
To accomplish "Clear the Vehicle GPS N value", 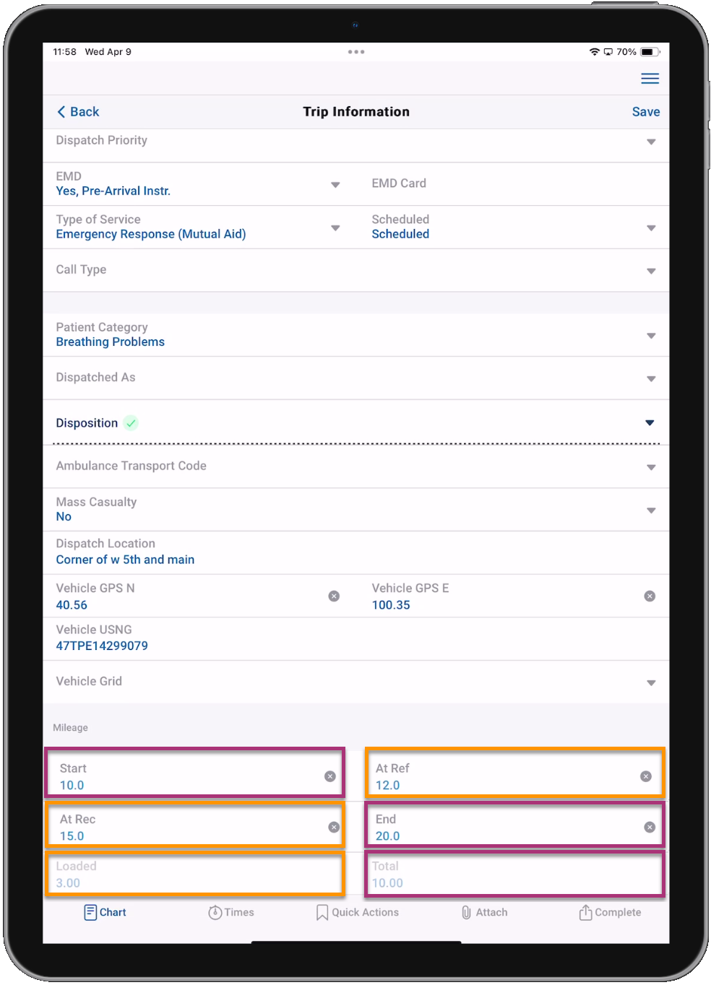I will point(334,596).
